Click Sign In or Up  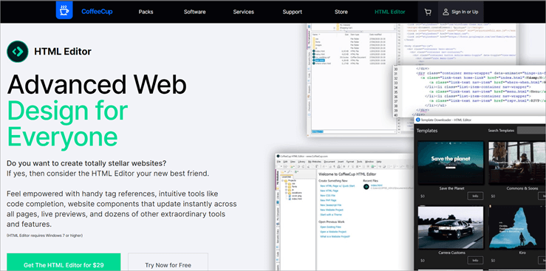[461, 12]
